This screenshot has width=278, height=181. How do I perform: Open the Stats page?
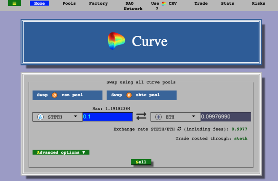point(228,3)
